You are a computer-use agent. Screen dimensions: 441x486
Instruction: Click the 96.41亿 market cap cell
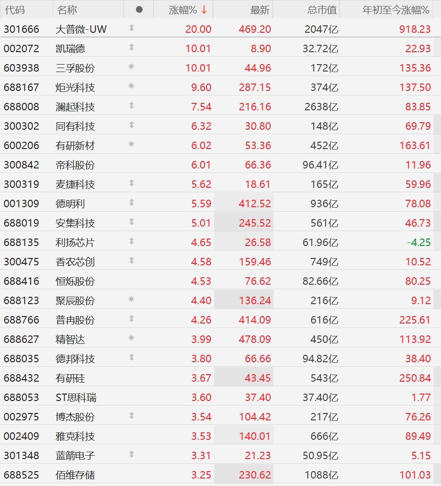pyautogui.click(x=320, y=165)
